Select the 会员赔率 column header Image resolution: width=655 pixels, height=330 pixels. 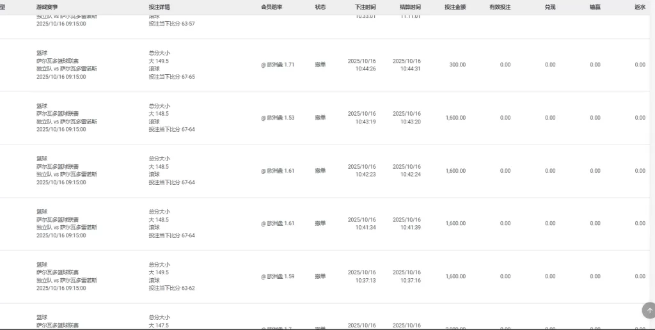point(272,7)
